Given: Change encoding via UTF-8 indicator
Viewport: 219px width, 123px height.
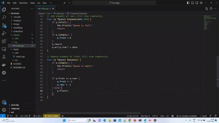Looking at the screenshot, I should click(x=155, y=116).
